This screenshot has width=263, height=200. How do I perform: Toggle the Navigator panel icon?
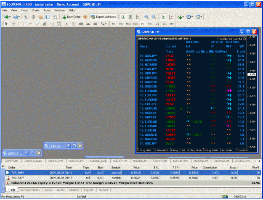tap(40, 17)
